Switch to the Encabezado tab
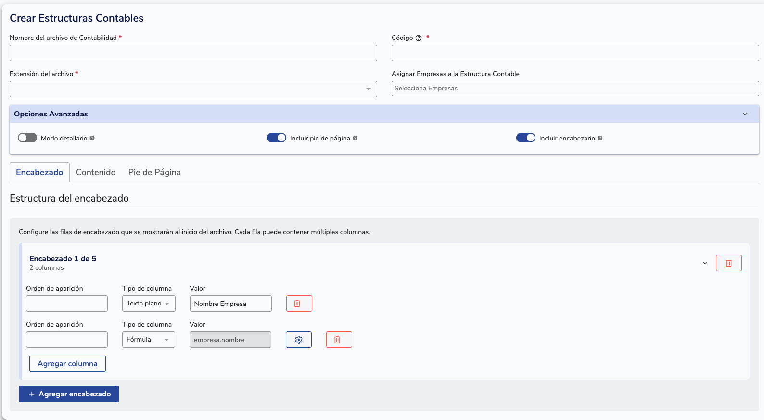764x420 pixels. 39,172
